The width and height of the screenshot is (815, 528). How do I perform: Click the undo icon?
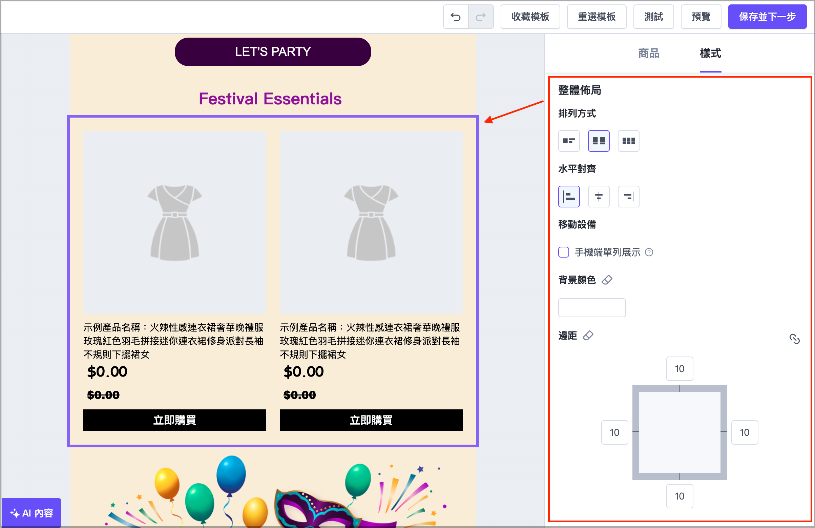pyautogui.click(x=456, y=17)
